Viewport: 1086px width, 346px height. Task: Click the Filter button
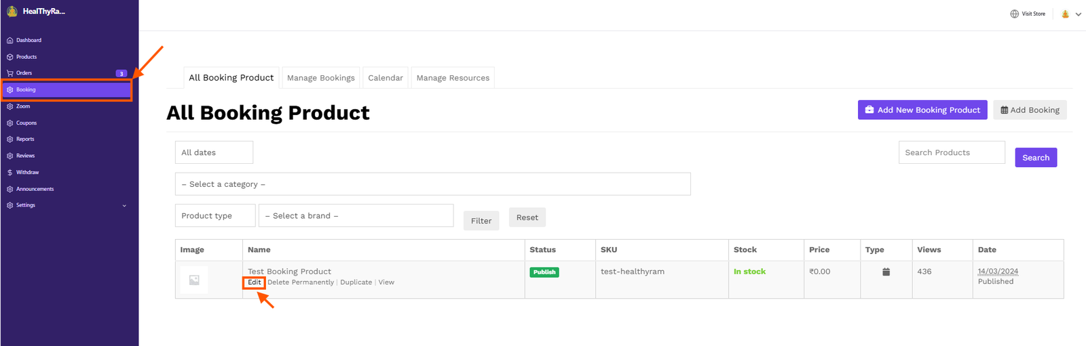pos(481,221)
